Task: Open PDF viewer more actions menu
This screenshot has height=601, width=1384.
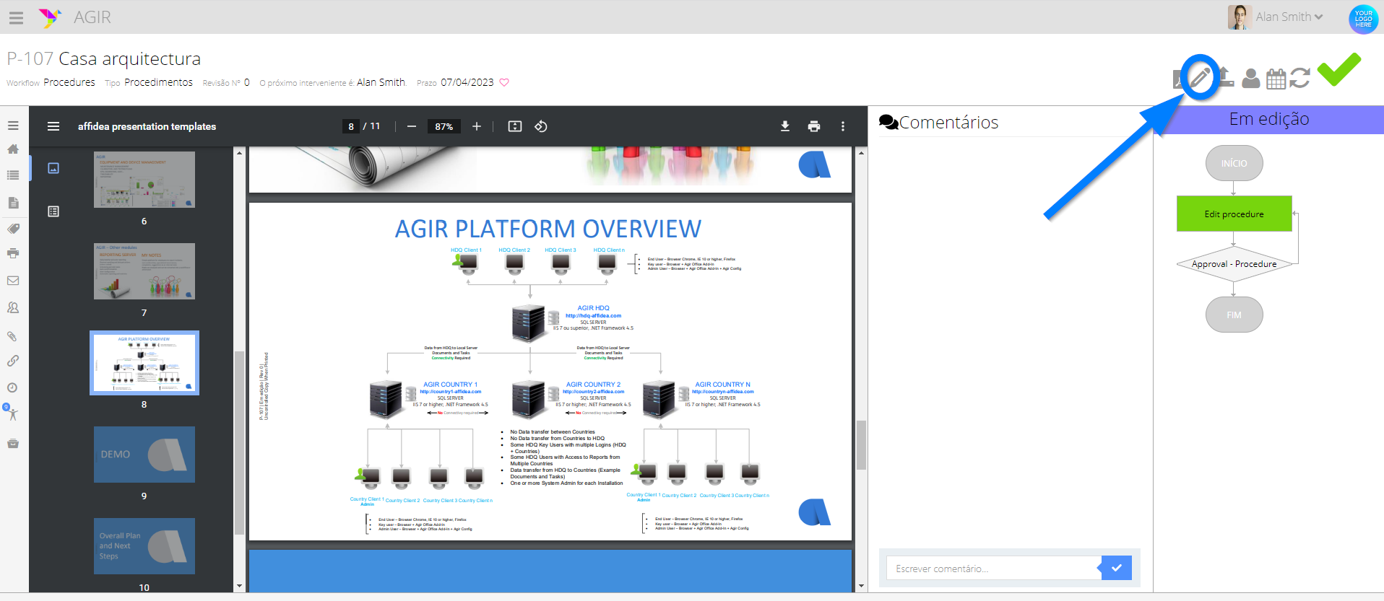Action: tap(843, 126)
